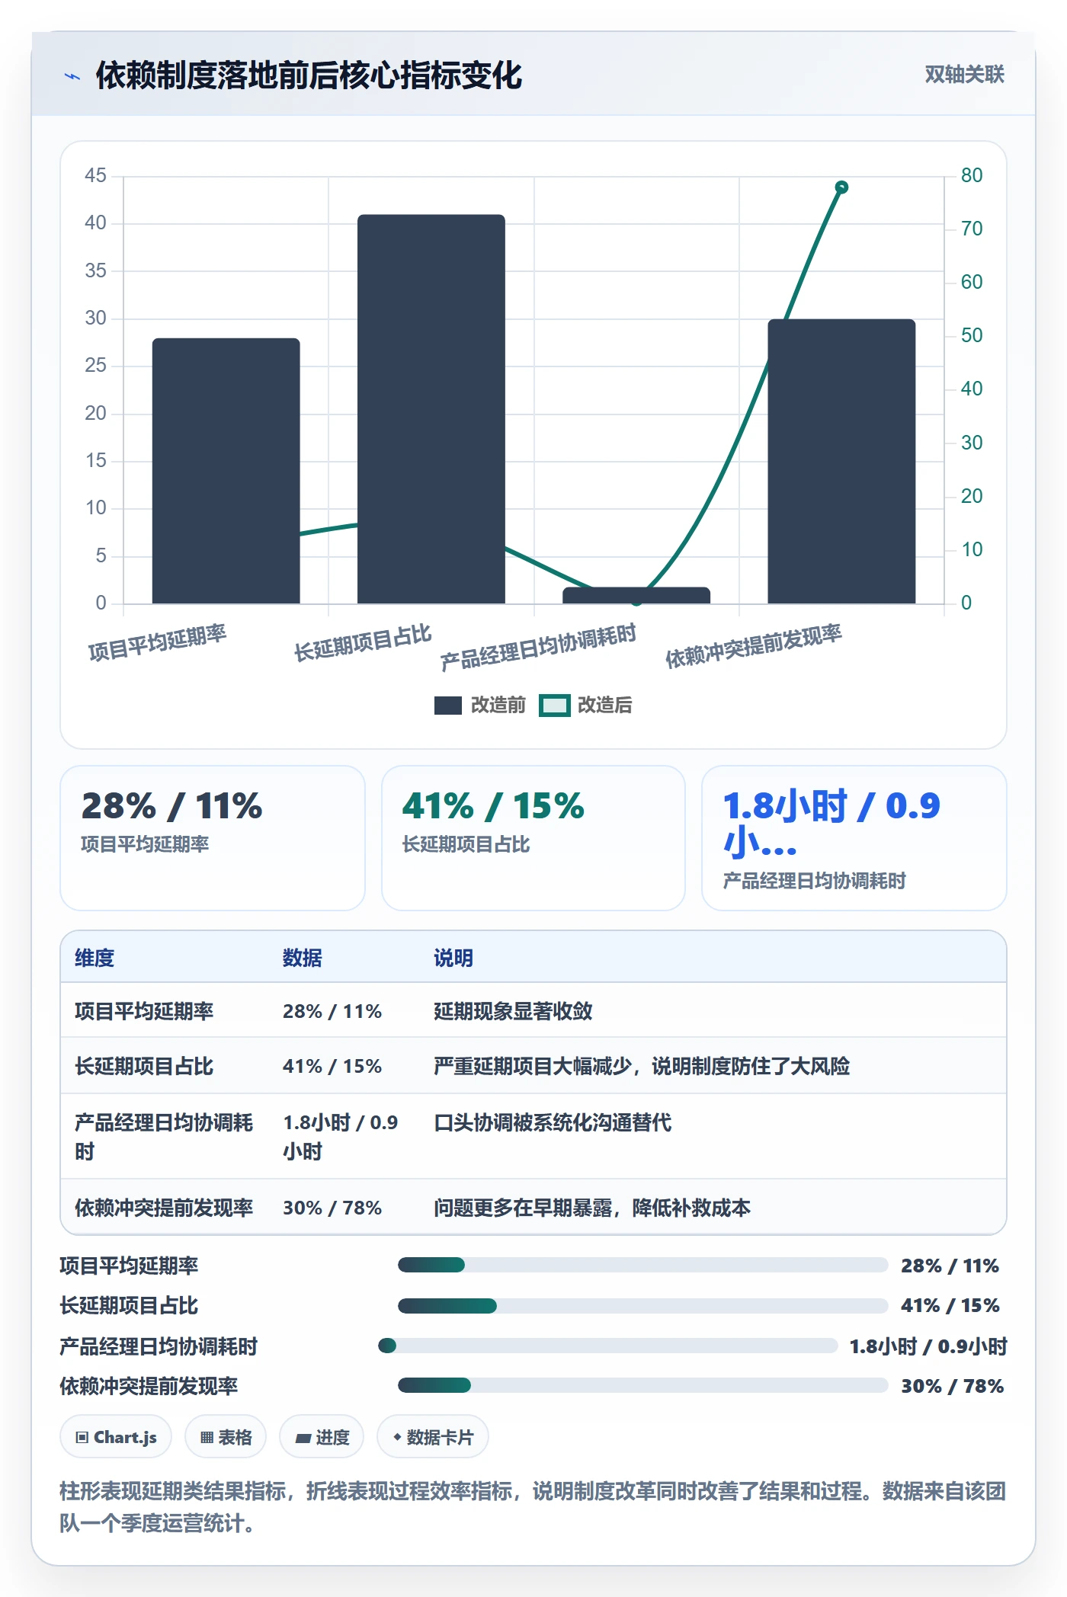1067x1597 pixels.
Task: Click the lightning icon beside the title
Action: click(72, 76)
